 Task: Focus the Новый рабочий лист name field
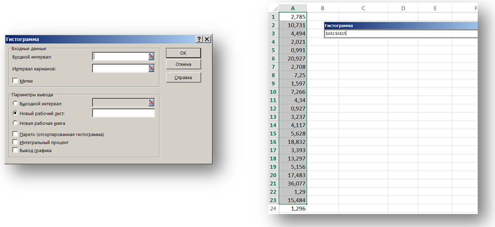tap(123, 113)
